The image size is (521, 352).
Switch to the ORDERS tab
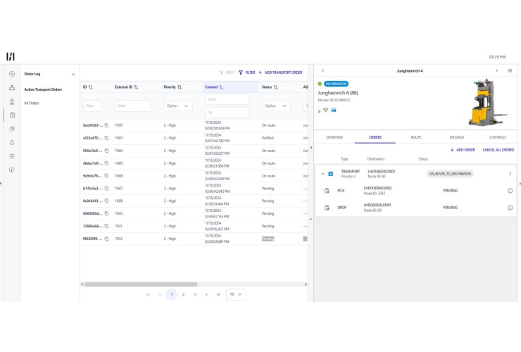click(x=375, y=137)
